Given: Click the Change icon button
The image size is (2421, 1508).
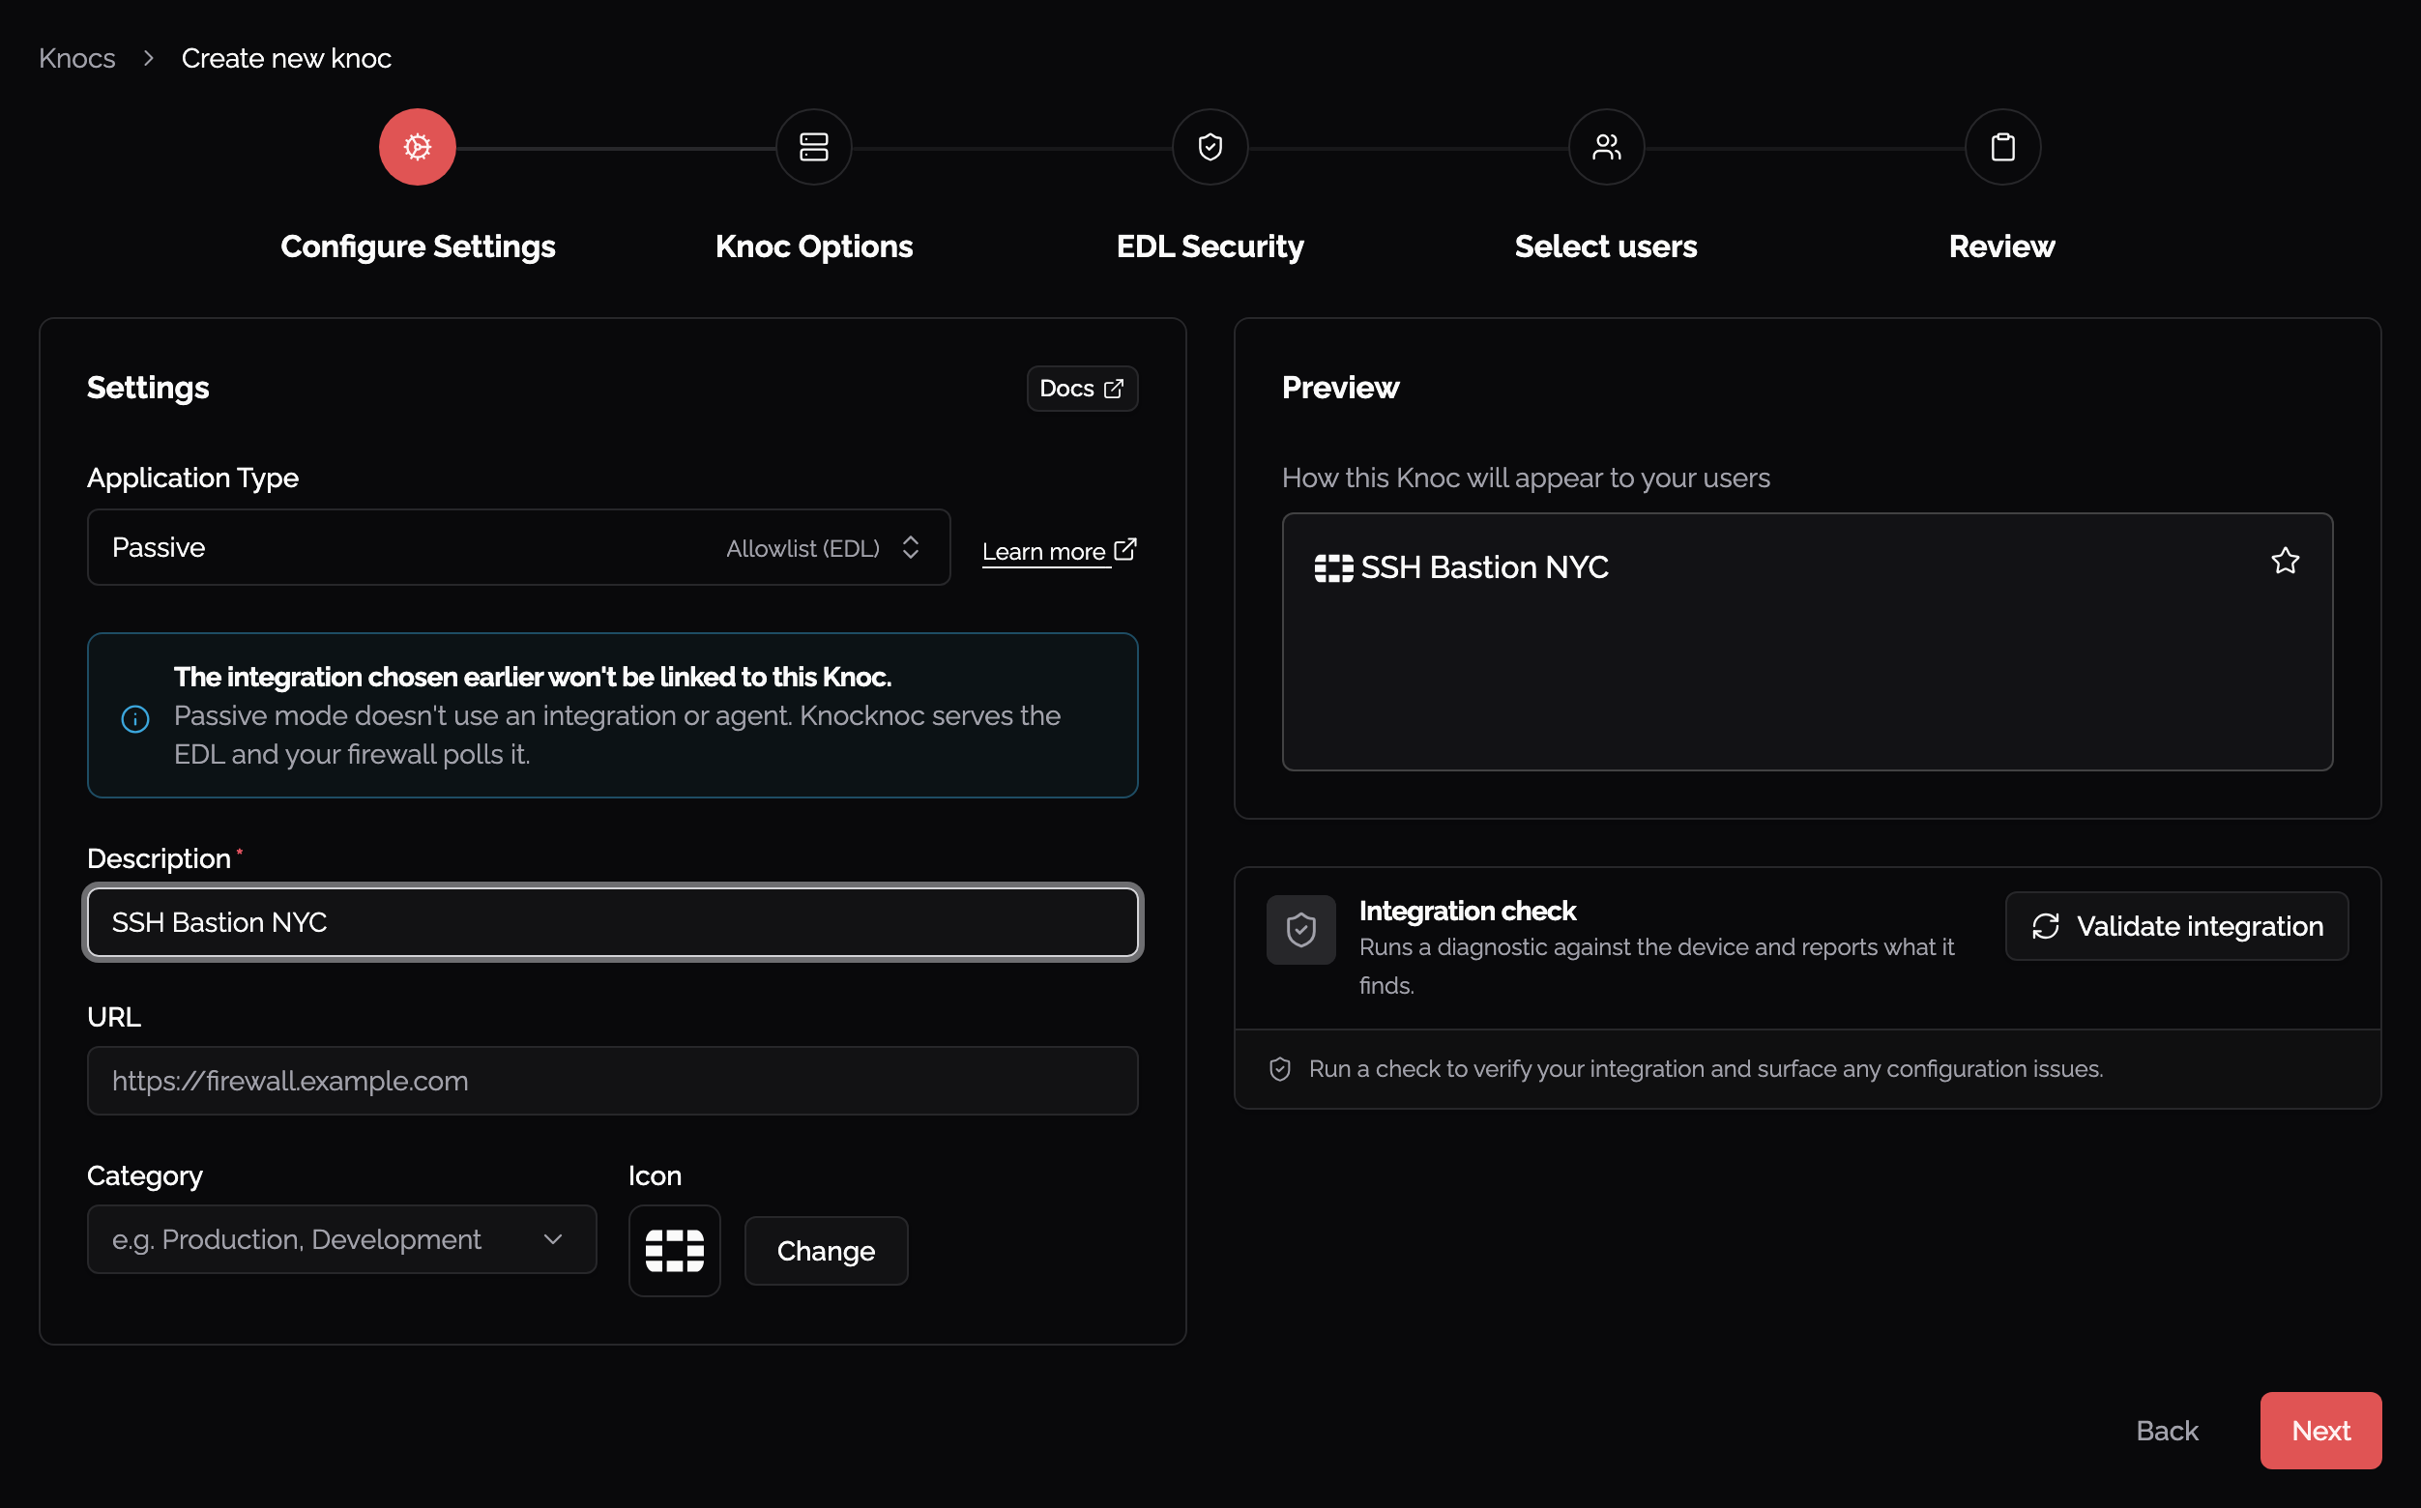Looking at the screenshot, I should point(825,1250).
